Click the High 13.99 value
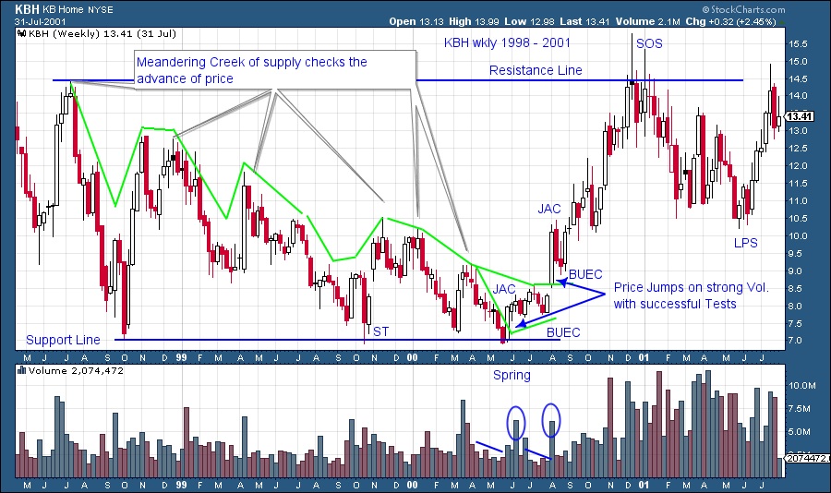 click(475, 22)
